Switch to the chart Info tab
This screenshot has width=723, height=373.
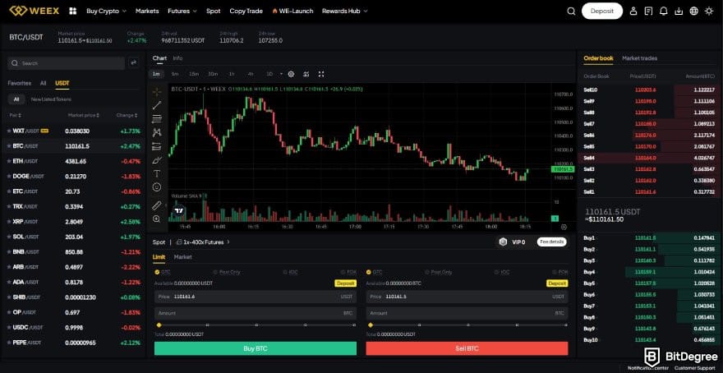tap(177, 58)
